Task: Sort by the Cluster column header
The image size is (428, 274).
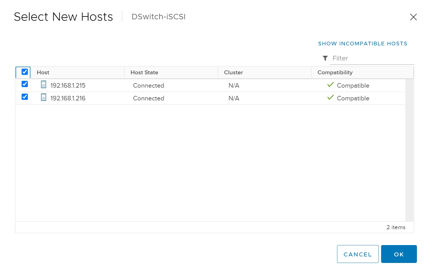Action: coord(233,73)
